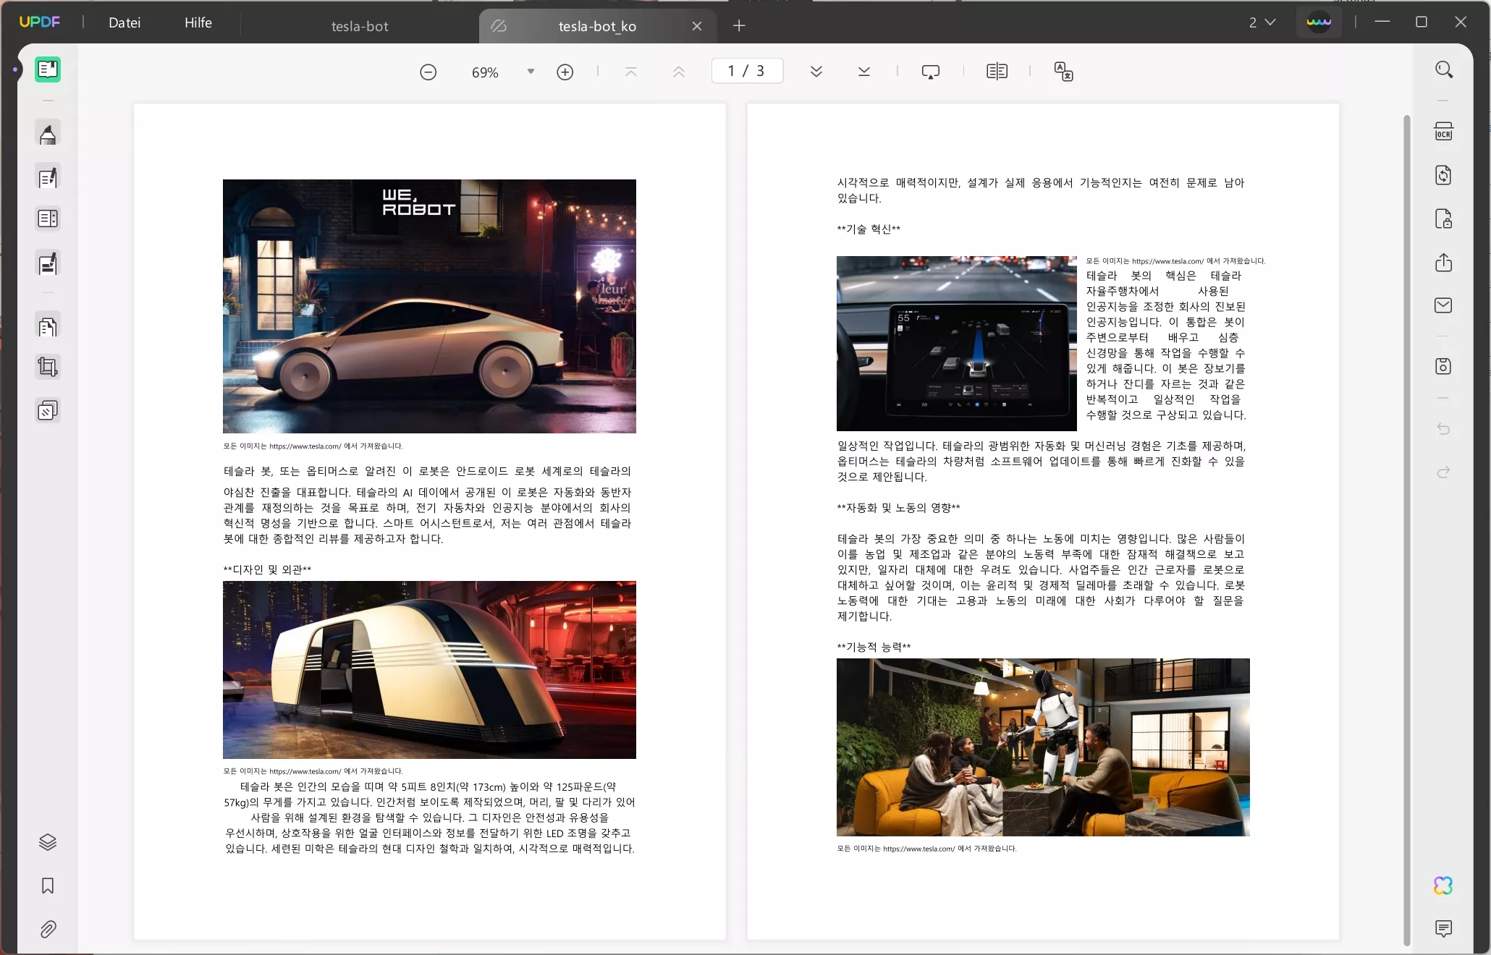1491x955 pixels.
Task: Run OCR text recognition
Action: (1444, 132)
